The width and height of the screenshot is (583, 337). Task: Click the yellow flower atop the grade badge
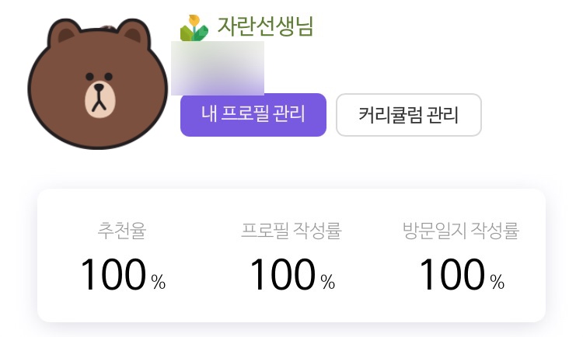tap(194, 19)
